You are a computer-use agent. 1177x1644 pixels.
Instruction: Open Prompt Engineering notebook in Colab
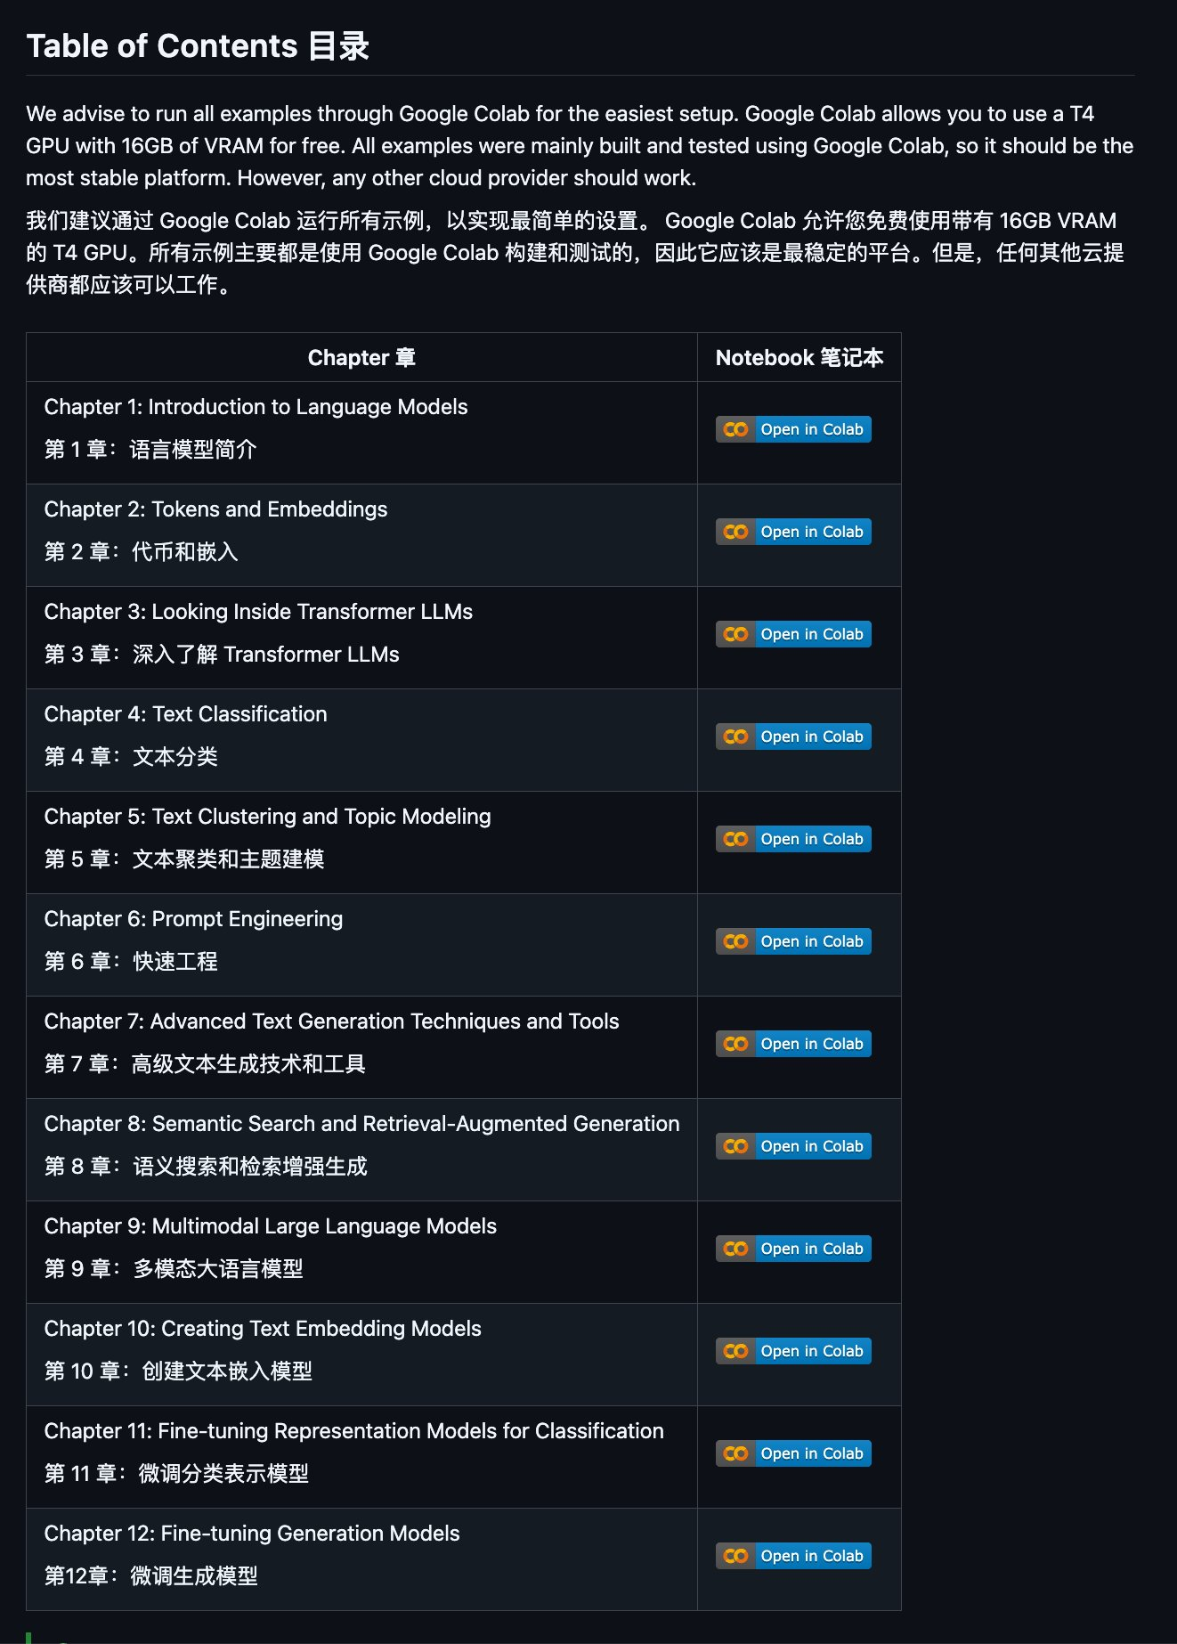pos(793,941)
